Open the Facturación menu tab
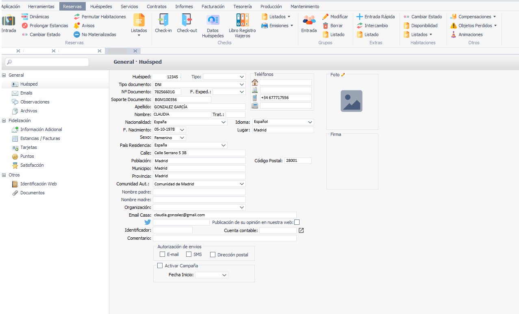 213,6
